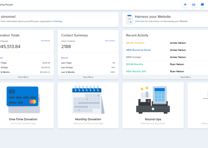The height and width of the screenshot is (148, 208).
Task: Click the $1,101.84 seven-day donation amount
Action: [x=46, y=63]
